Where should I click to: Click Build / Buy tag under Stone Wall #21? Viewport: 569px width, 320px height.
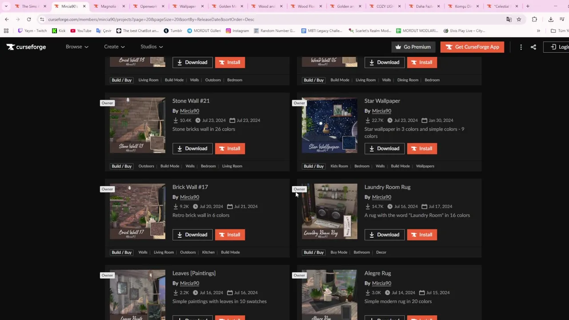coord(121,166)
